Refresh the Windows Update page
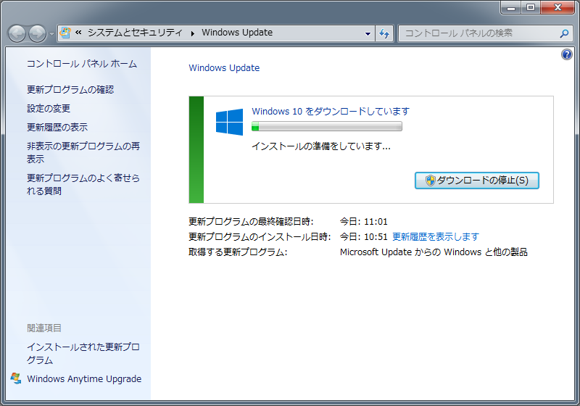Image resolution: width=580 pixels, height=406 pixels. click(x=384, y=33)
